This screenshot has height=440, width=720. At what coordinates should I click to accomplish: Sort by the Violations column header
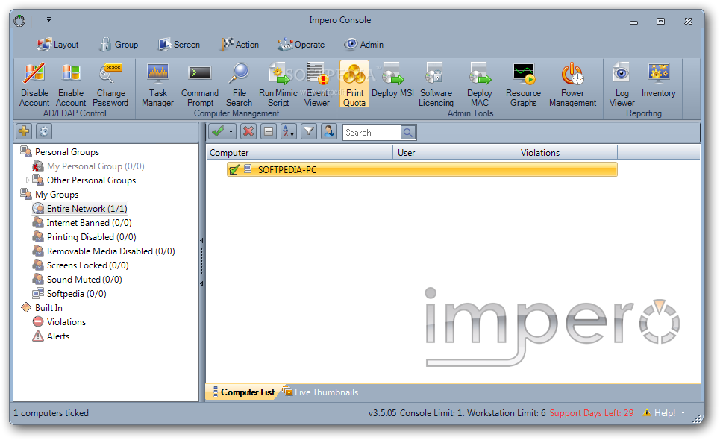click(567, 153)
